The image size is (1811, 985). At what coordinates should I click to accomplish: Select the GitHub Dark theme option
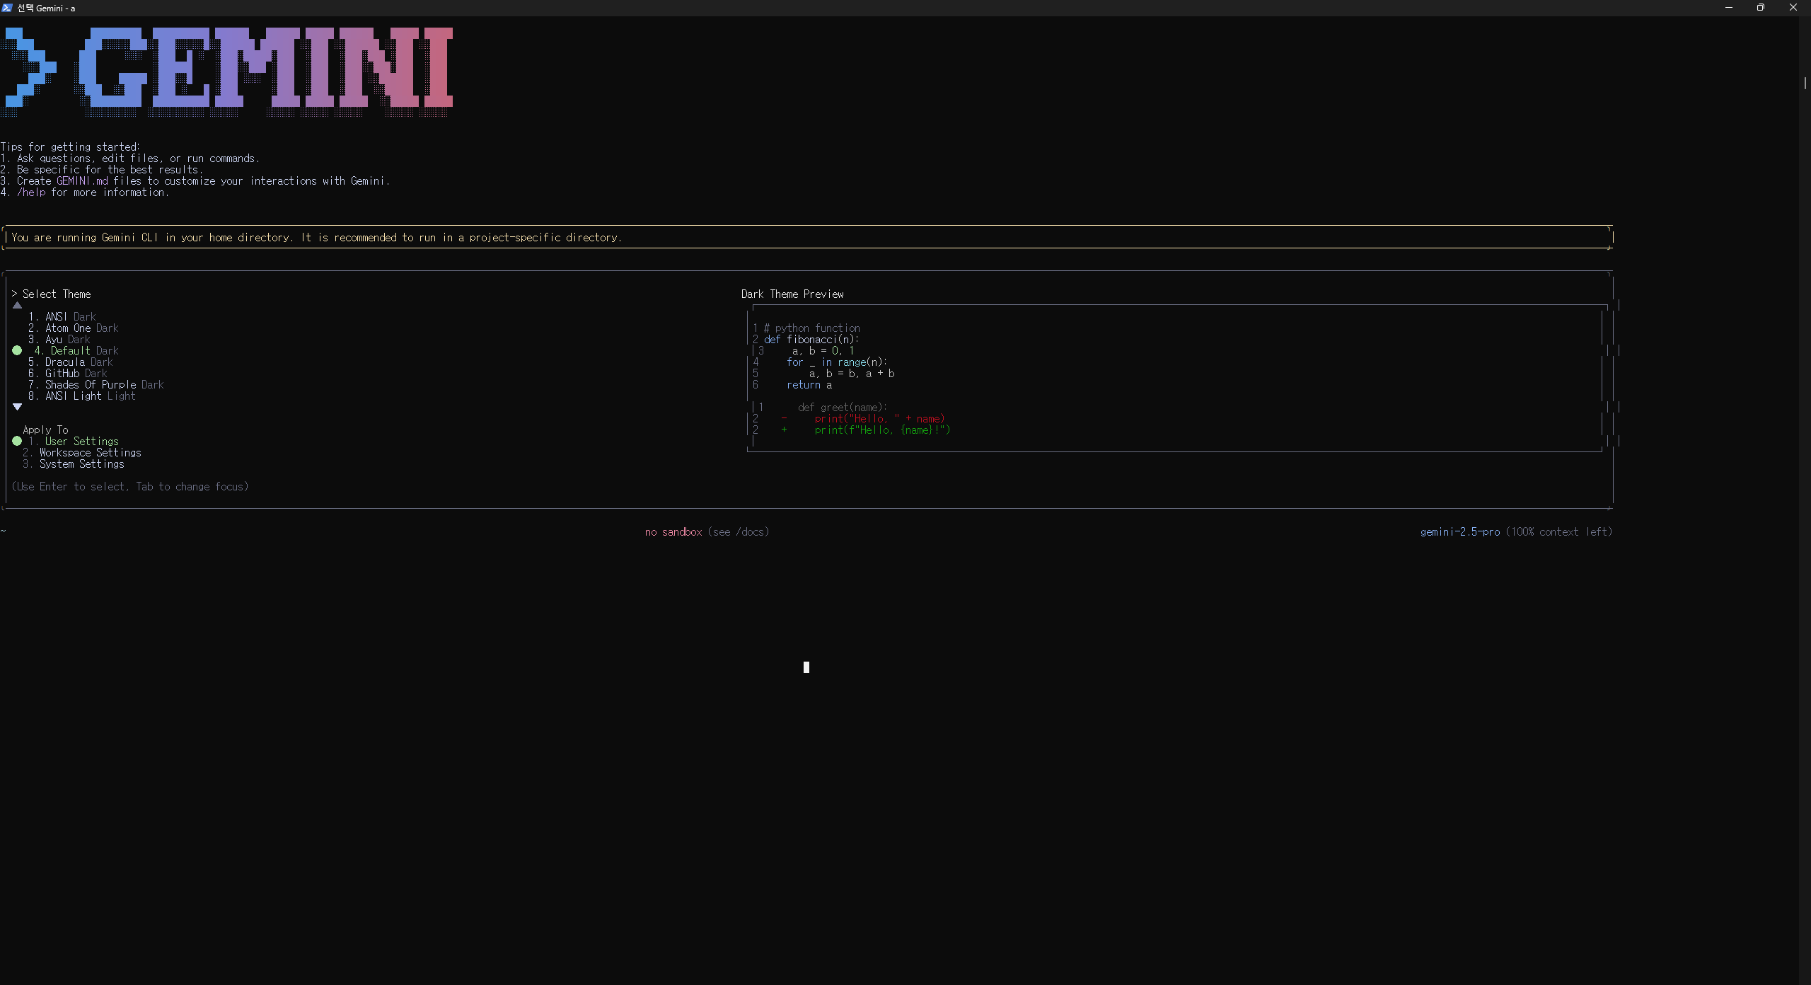pyautogui.click(x=75, y=374)
